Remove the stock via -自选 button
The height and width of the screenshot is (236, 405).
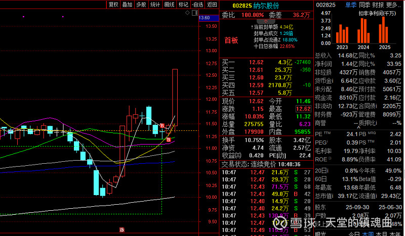click(197, 5)
